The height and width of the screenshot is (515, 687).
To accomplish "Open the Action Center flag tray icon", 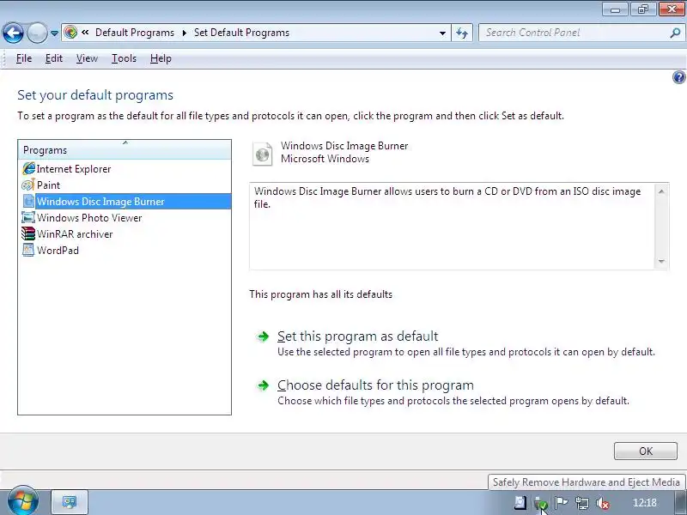I will [x=561, y=503].
